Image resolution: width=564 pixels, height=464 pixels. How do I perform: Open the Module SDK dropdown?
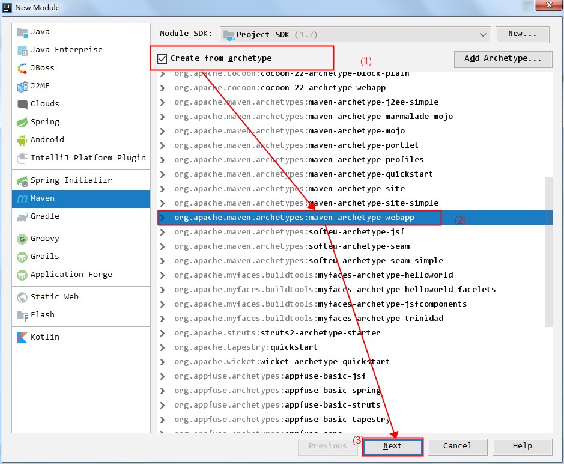[x=356, y=35]
